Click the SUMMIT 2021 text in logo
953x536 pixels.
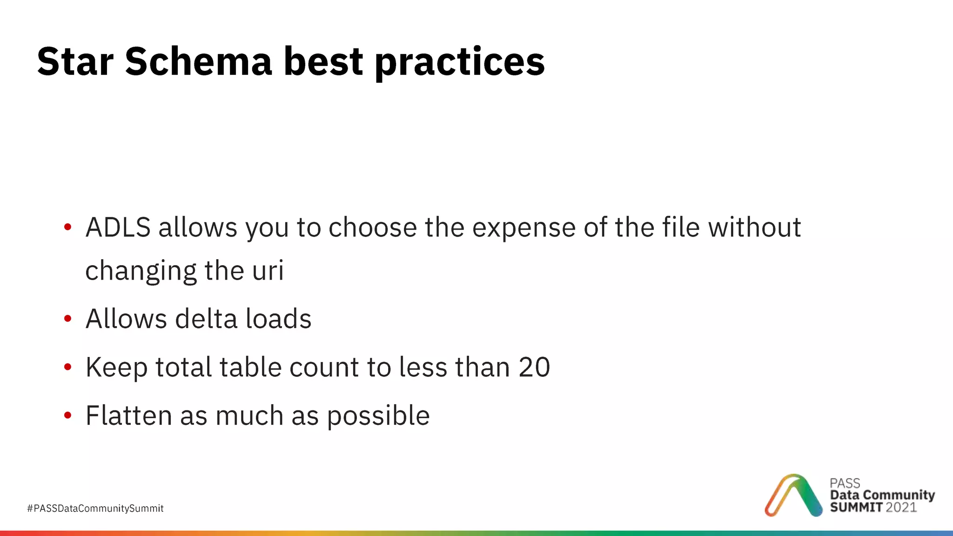[873, 507]
